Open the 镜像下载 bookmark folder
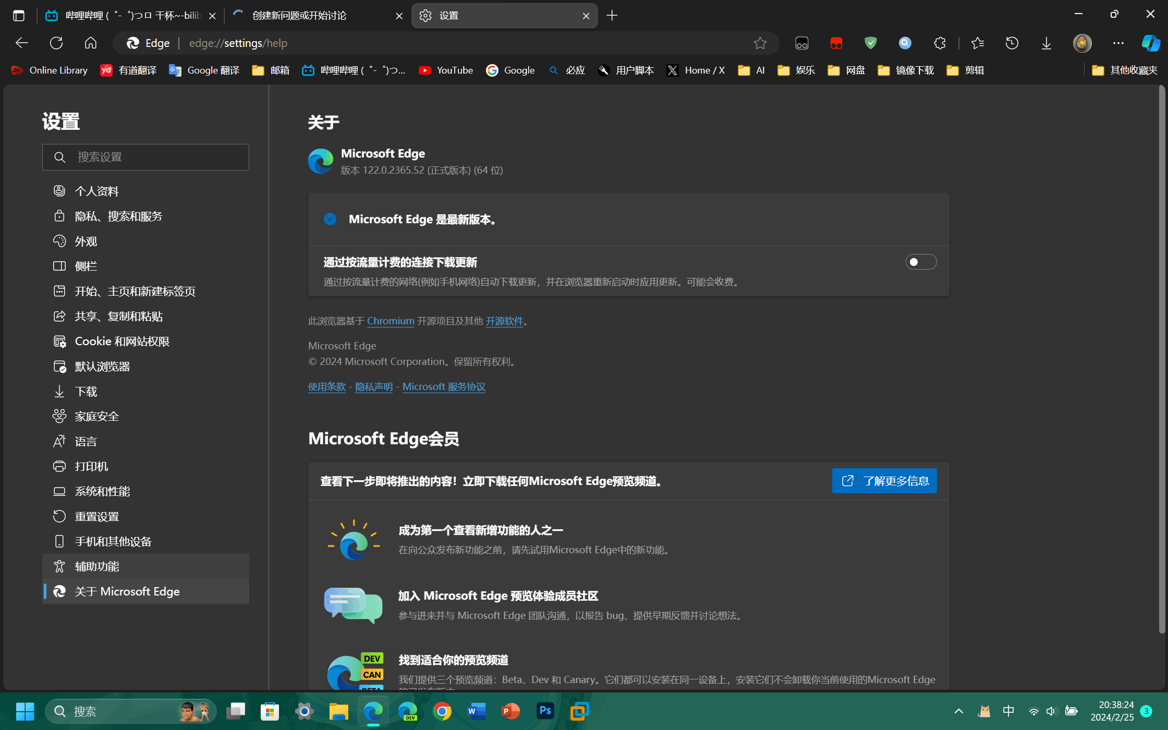Screen dimensions: 1168x730 coord(906,70)
